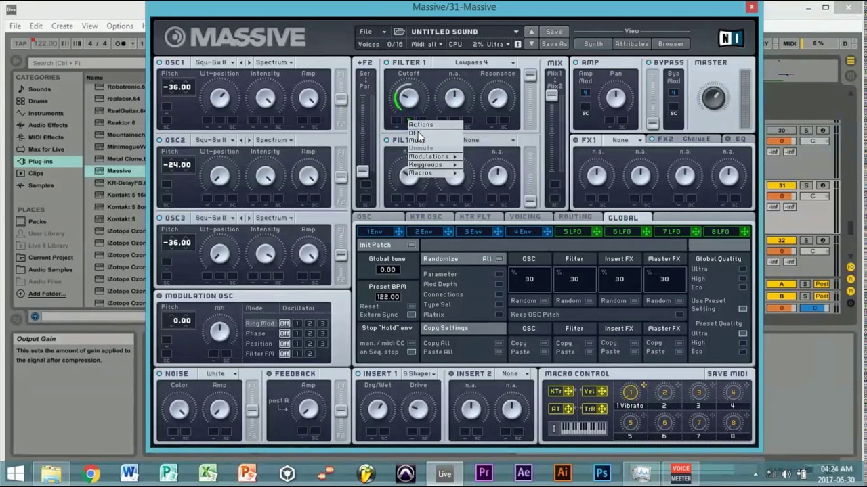Click the TrR macro source handle

tap(601, 409)
